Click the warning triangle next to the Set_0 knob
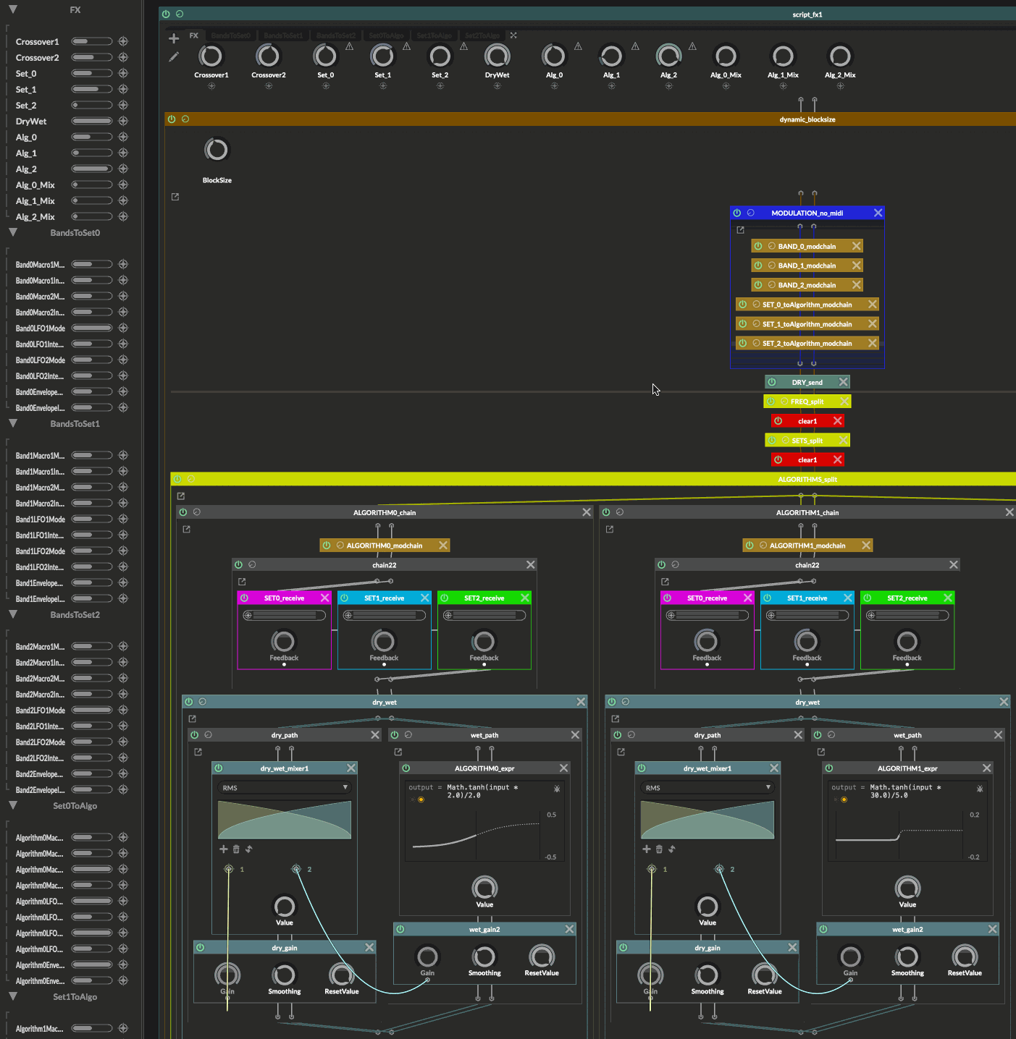Viewport: 1016px width, 1039px height. [x=349, y=46]
